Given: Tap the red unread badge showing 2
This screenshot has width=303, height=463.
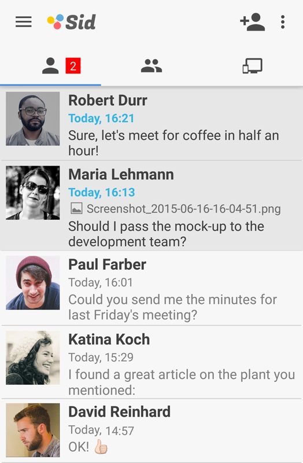Looking at the screenshot, I should point(73,65).
